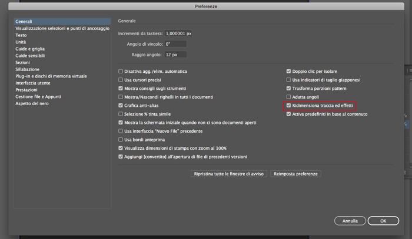Toggle Mostra consigli sugli strumenti
The image size is (412, 239).
point(121,88)
